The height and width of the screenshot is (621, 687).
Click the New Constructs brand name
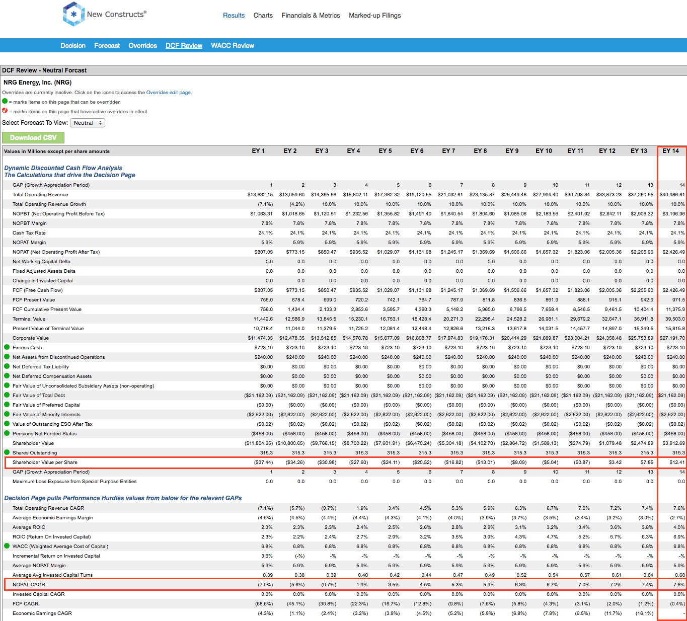coord(117,14)
